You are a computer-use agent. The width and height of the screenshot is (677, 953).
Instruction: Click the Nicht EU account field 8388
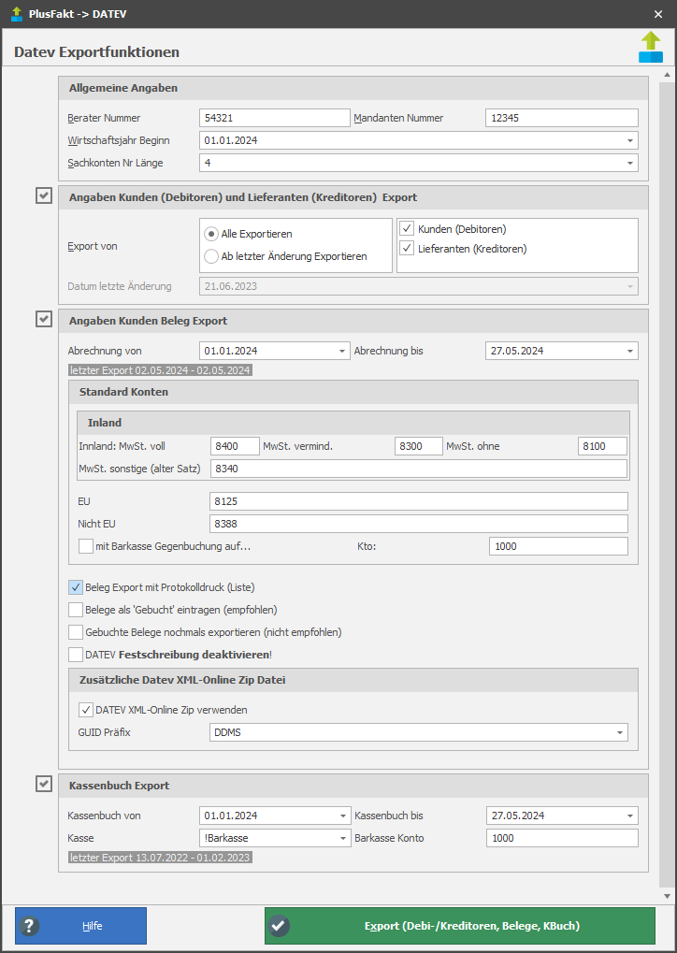point(418,524)
